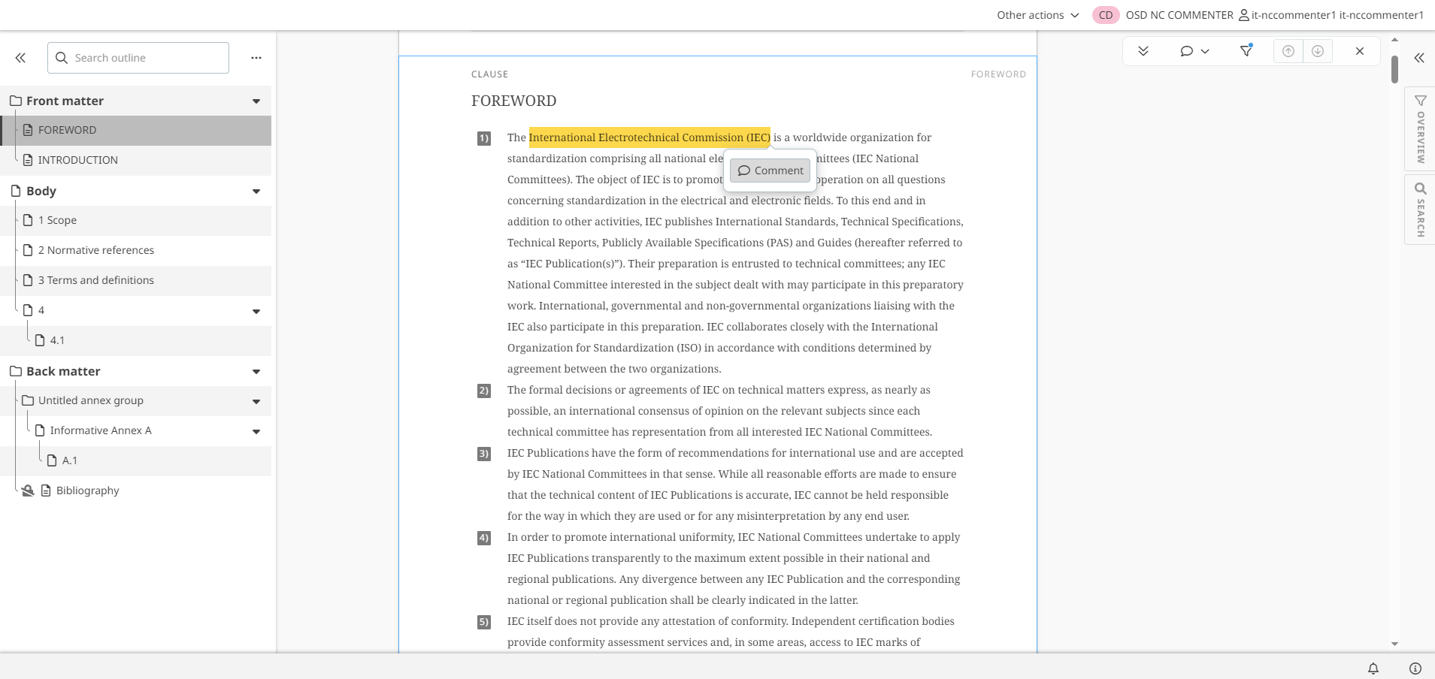Viewport: 1435px width, 679px height.
Task: Go to previous comment arrow
Action: tap(1288, 51)
